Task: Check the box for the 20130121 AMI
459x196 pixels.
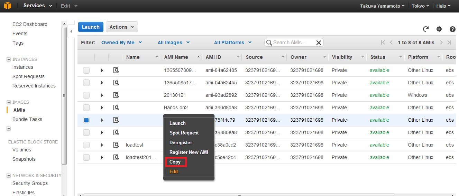Action: coord(86,95)
